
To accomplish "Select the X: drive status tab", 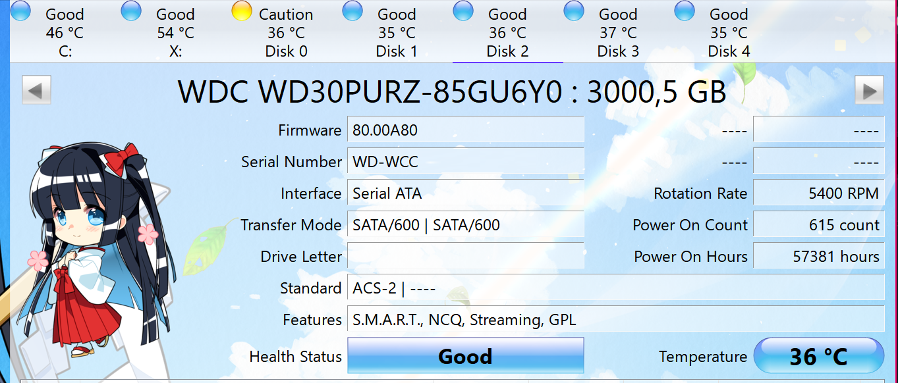I will (176, 32).
